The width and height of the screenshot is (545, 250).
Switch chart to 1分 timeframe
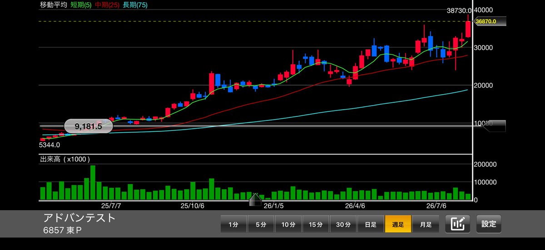point(233,224)
